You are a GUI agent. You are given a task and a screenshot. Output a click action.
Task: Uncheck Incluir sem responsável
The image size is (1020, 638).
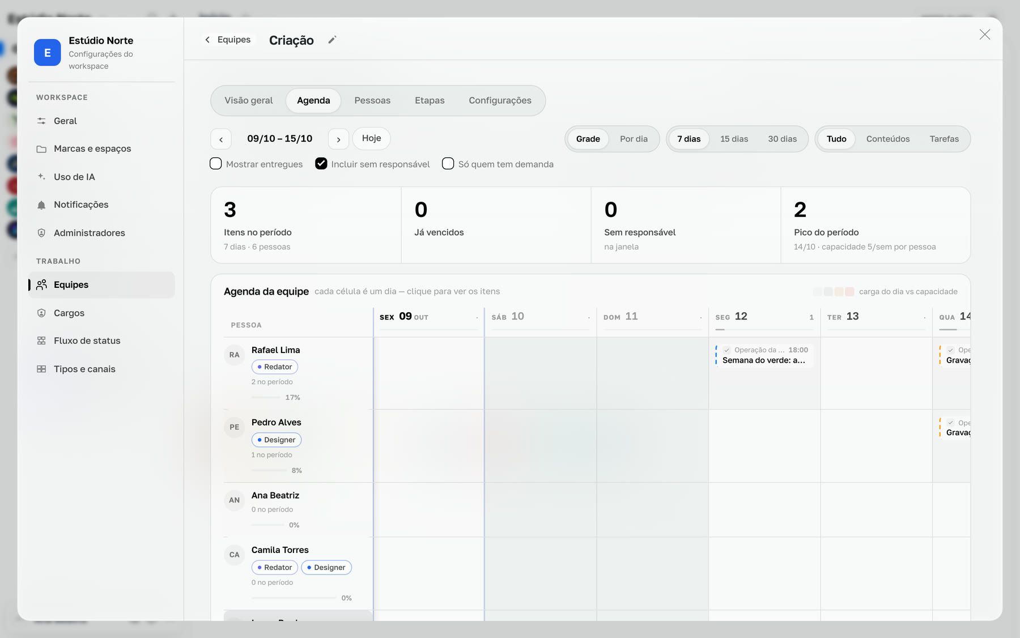coord(321,164)
